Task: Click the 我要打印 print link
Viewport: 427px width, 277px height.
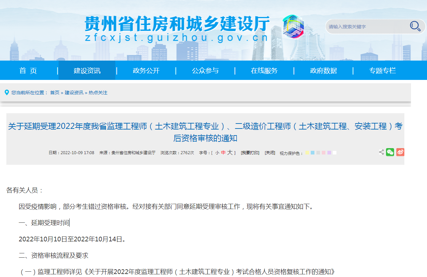Action: pyautogui.click(x=250, y=153)
